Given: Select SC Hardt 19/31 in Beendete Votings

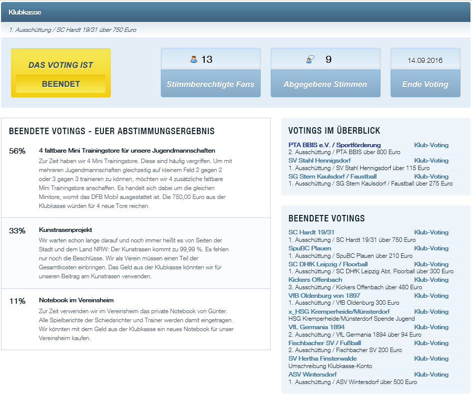Looking at the screenshot, I should tap(311, 232).
